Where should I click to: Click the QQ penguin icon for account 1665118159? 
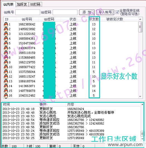point(6,53)
